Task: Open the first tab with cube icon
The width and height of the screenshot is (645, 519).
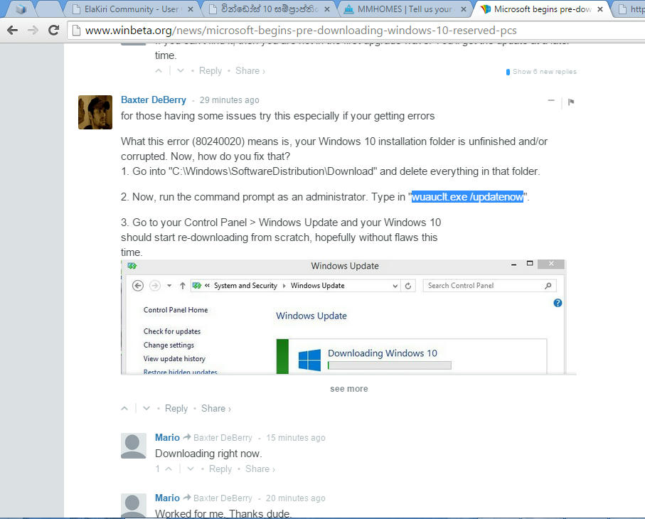Action: 21,9
